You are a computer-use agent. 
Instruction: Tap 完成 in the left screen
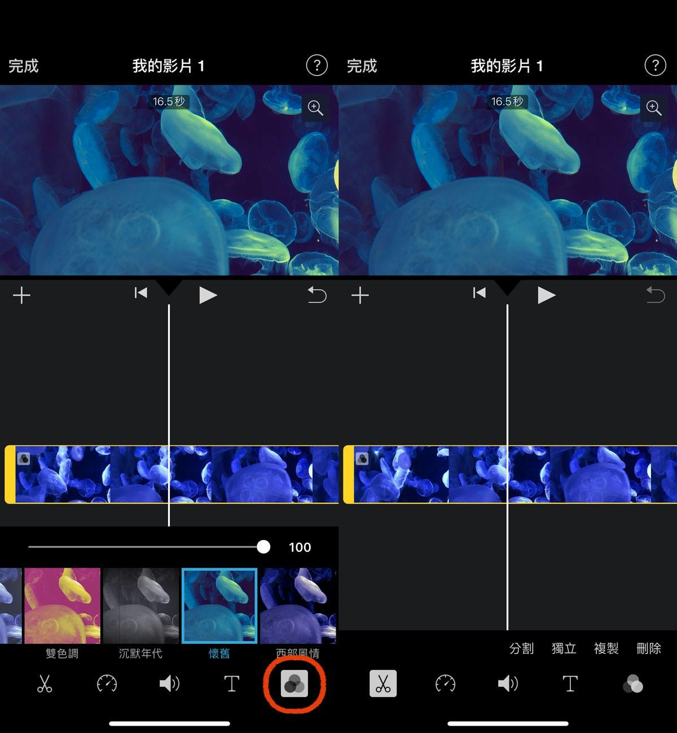click(x=24, y=66)
